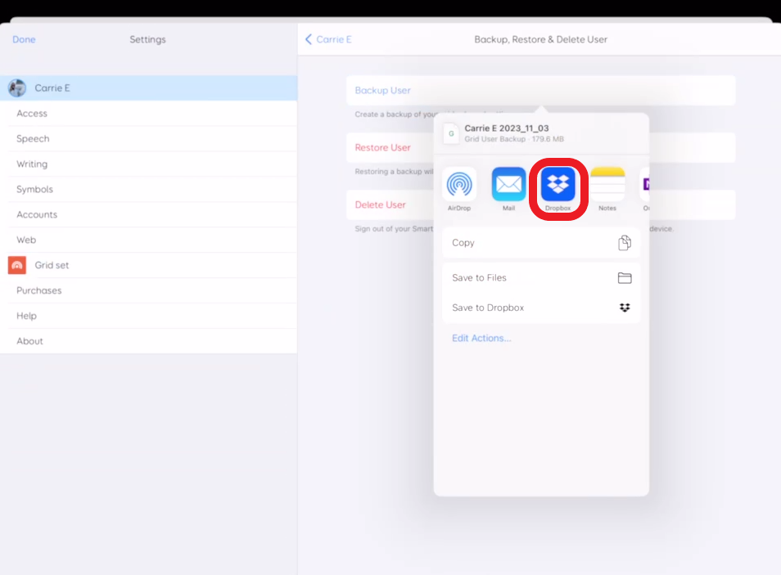This screenshot has width=781, height=575.
Task: Open Edit Actions link
Action: (481, 338)
